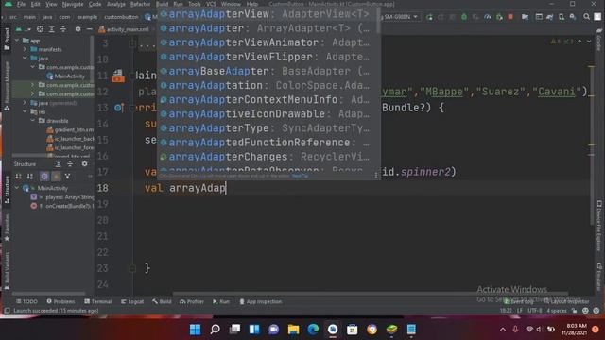Collapse the app module node
Viewport: 605px width, 340px height.
tap(17, 41)
